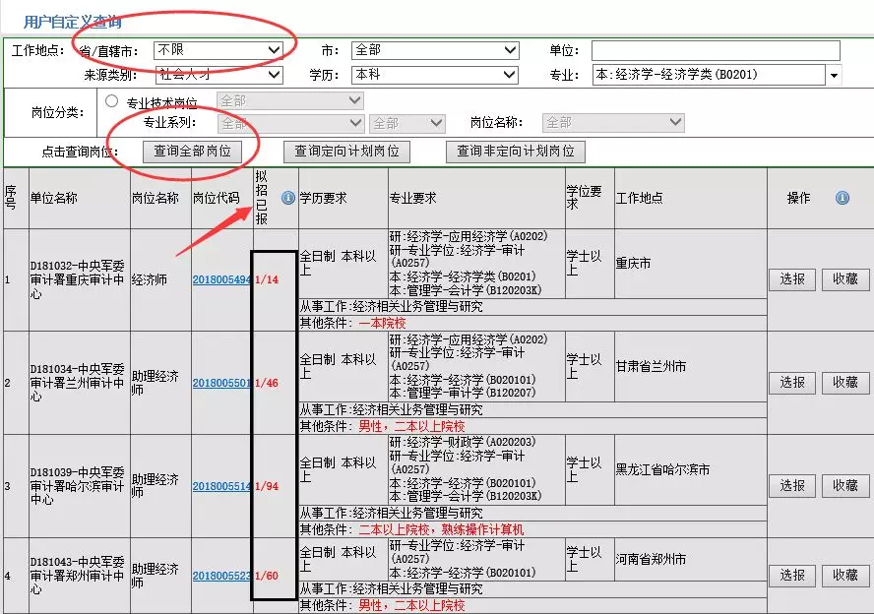Open the 来源类别 dropdown showing 社会人才
Image resolution: width=874 pixels, height=614 pixels.
click(x=218, y=75)
